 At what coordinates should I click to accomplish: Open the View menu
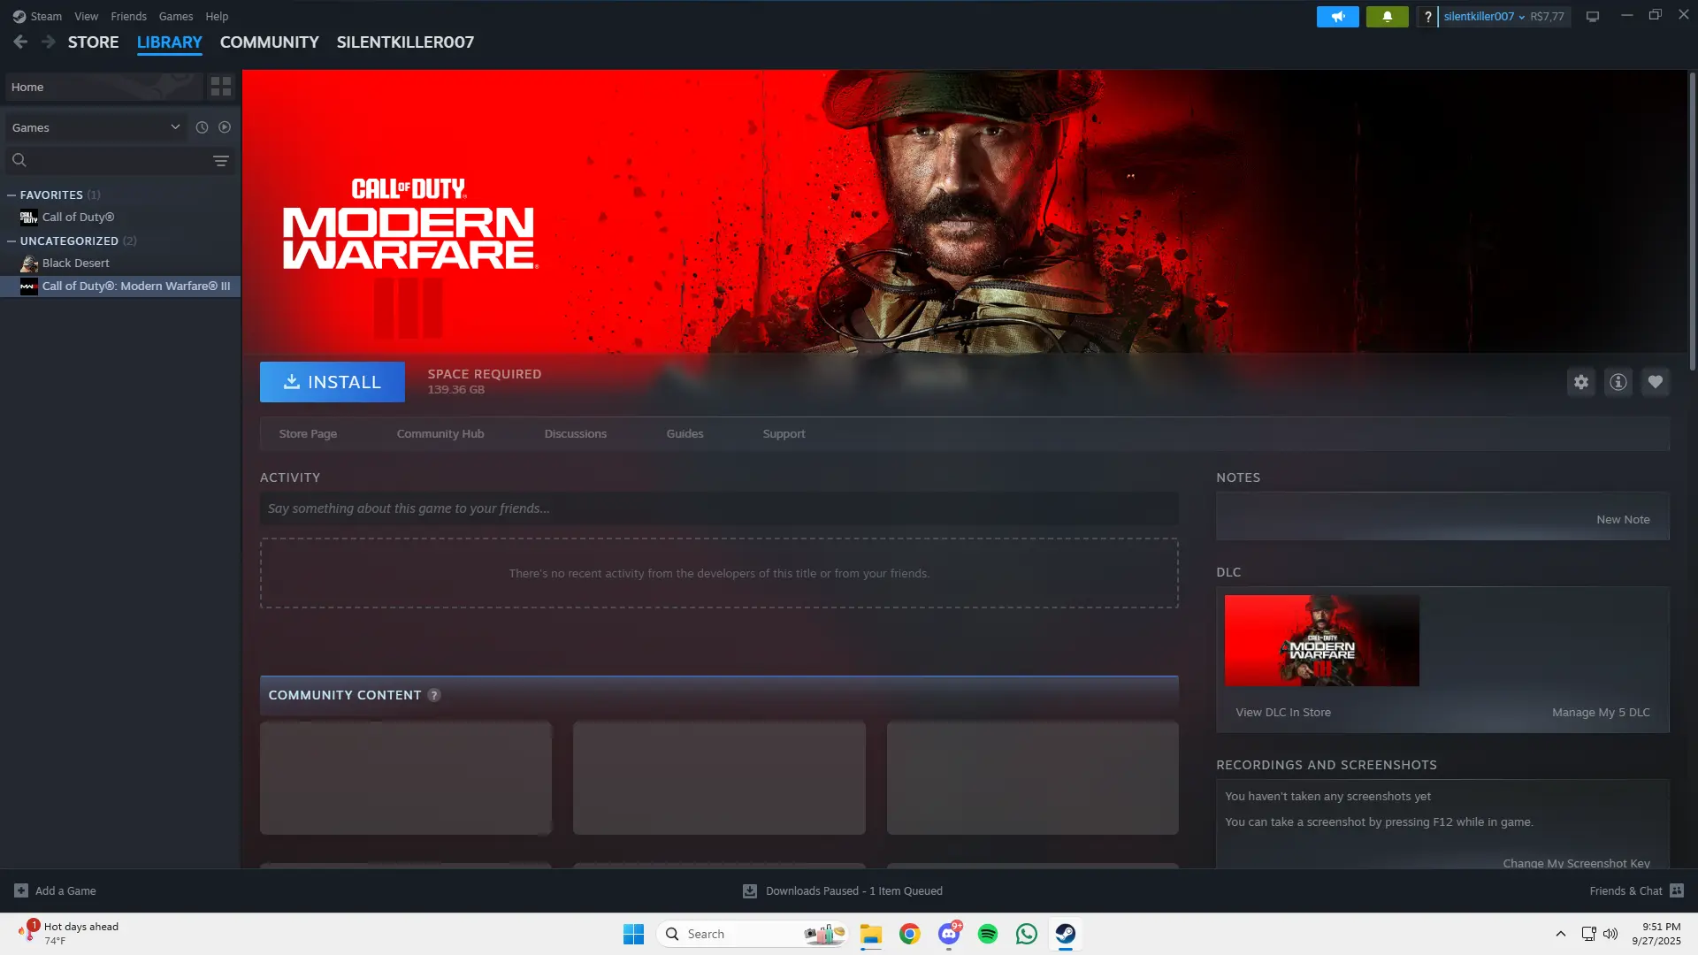[x=86, y=16]
